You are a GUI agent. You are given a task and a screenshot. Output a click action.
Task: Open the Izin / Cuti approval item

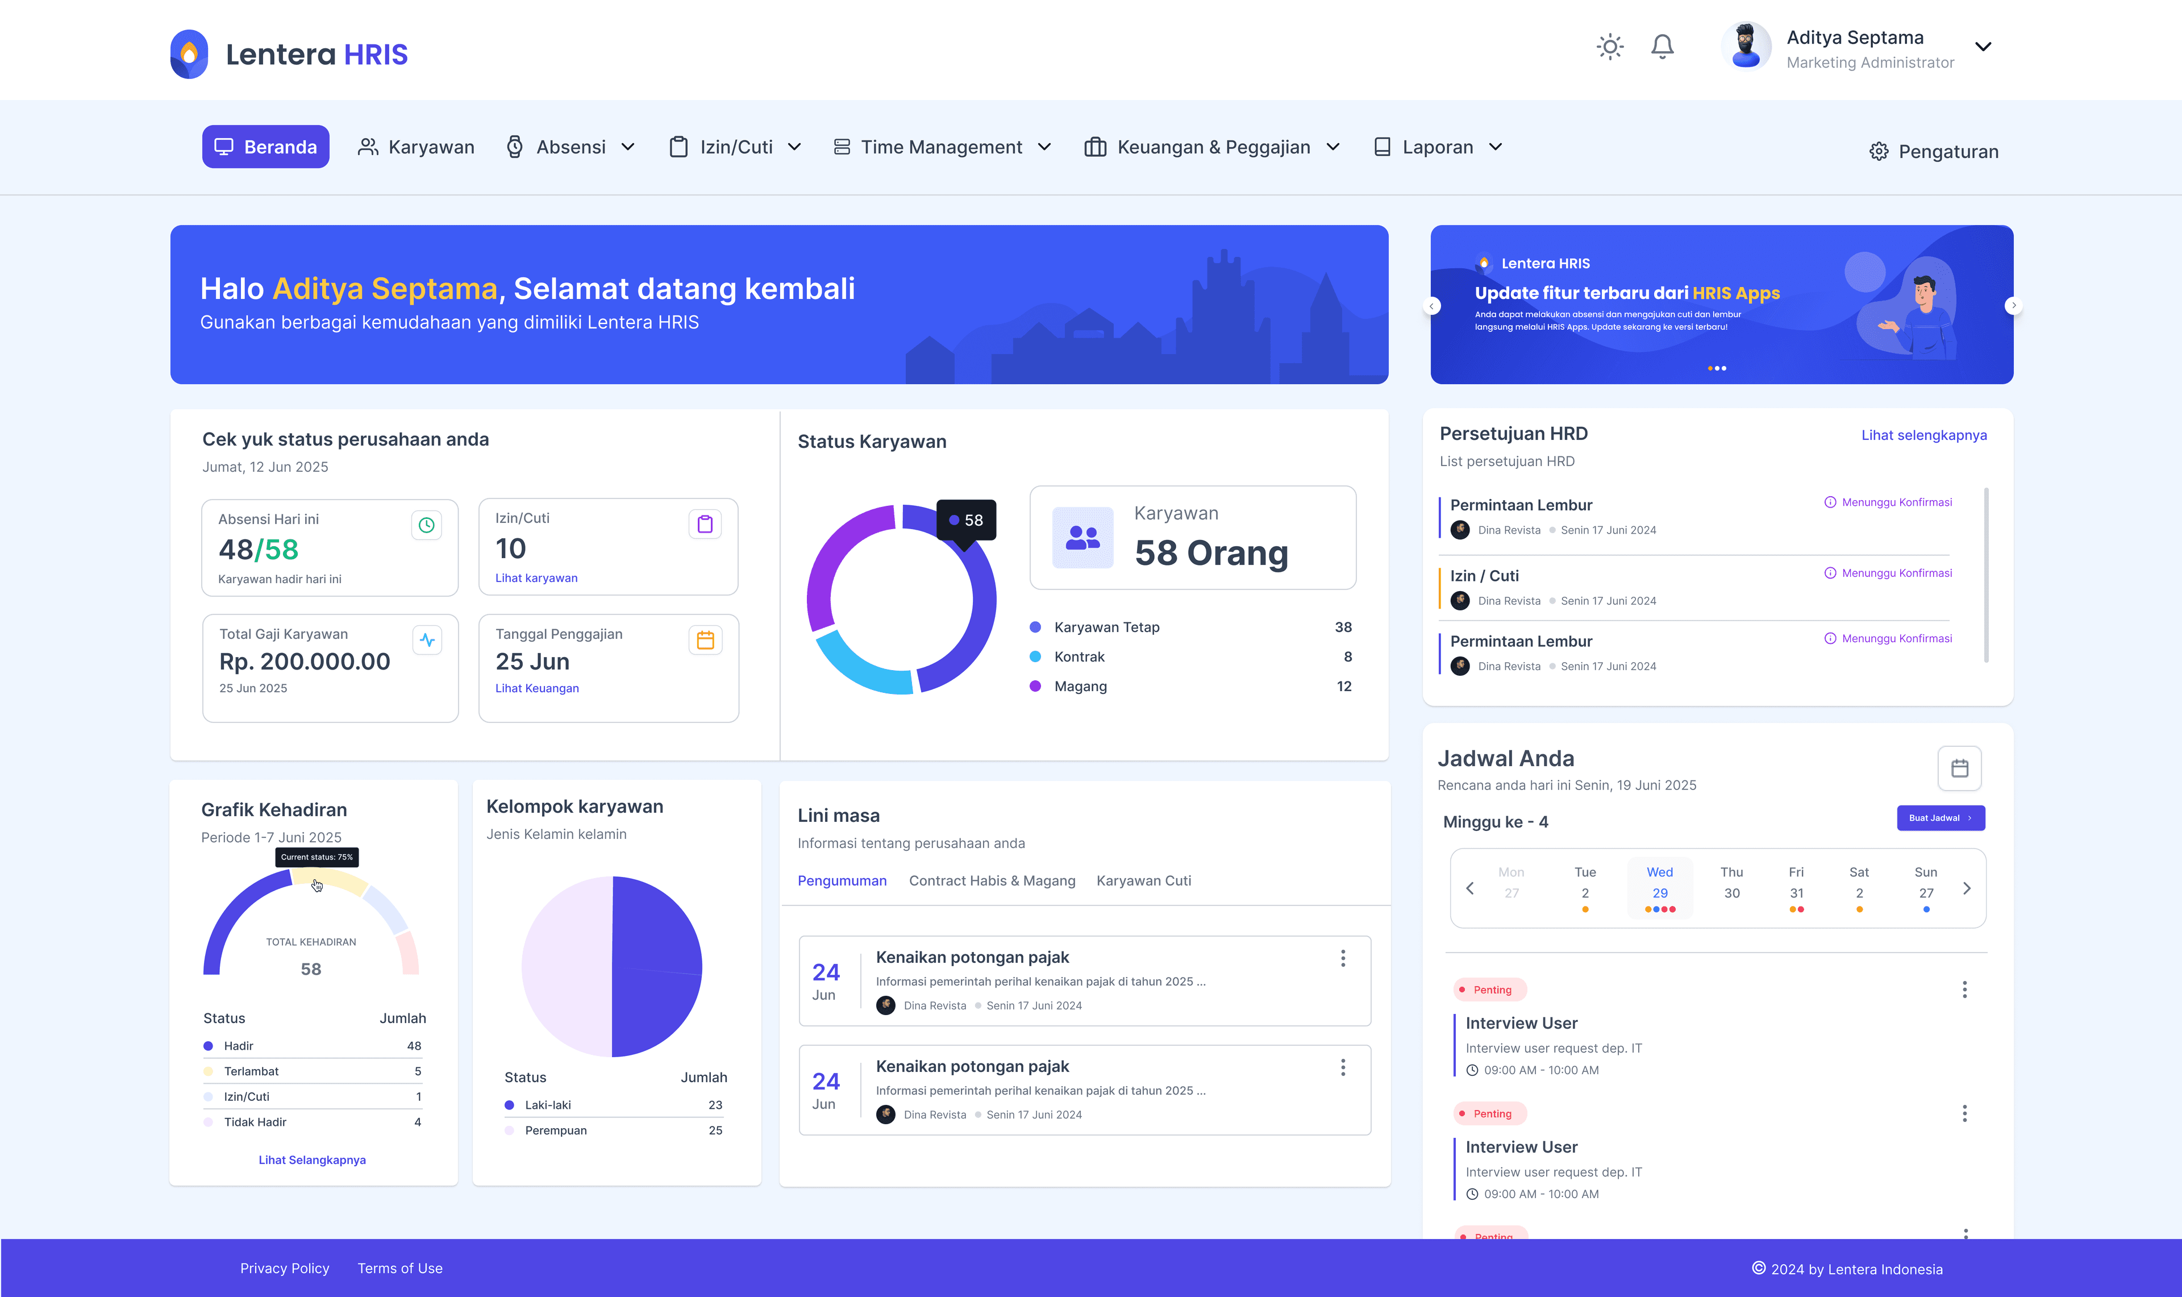tap(1694, 587)
